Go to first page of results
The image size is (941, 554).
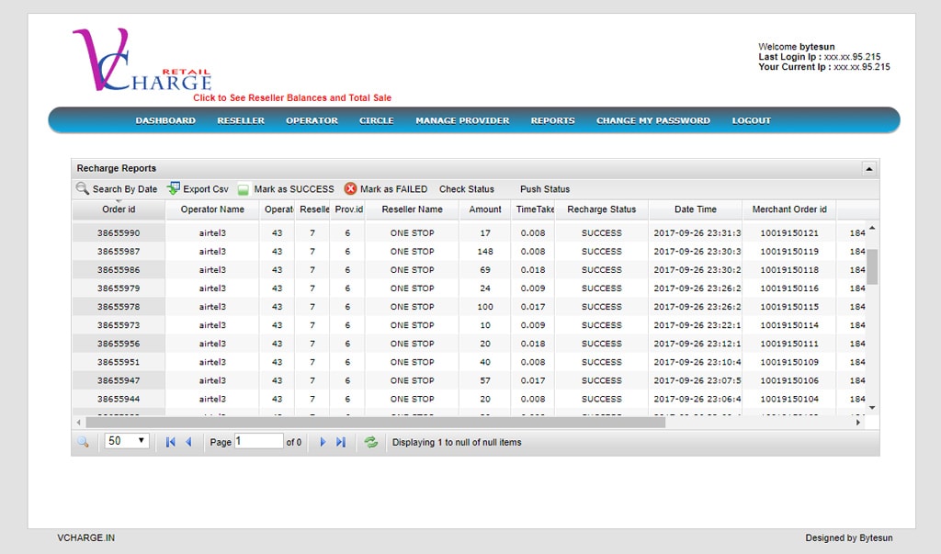(170, 442)
